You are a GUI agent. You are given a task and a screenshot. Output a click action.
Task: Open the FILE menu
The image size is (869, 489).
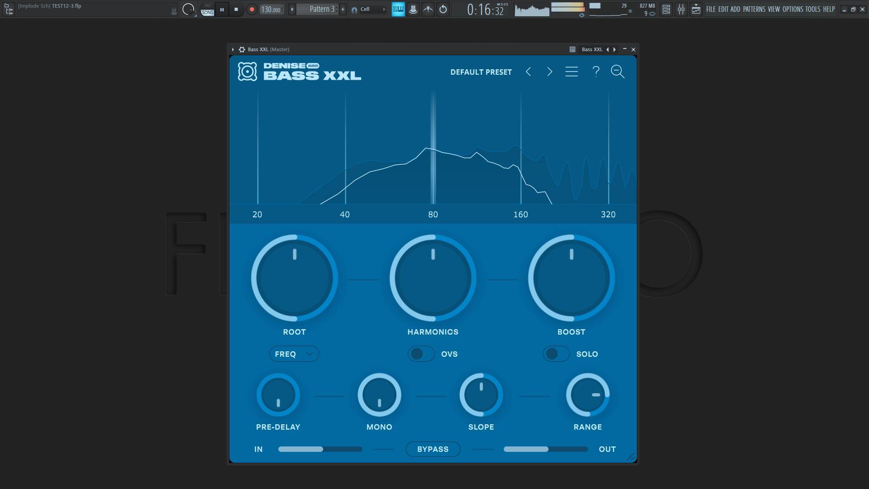[711, 9]
